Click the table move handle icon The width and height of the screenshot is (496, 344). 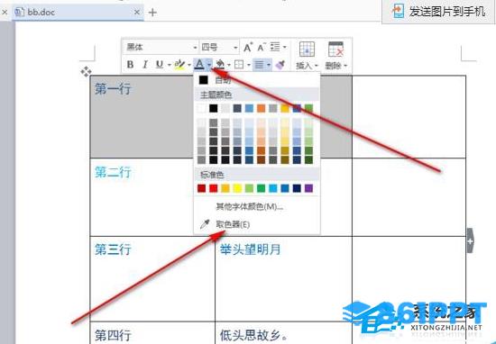(86, 72)
